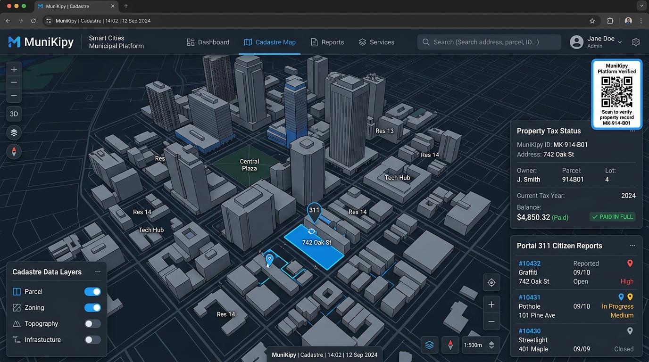Zoom out with the bottom-right minus button
Viewport: 649px width, 362px height.
pyautogui.click(x=491, y=321)
